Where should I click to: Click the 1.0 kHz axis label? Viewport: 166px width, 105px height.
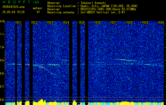pos(2,47)
